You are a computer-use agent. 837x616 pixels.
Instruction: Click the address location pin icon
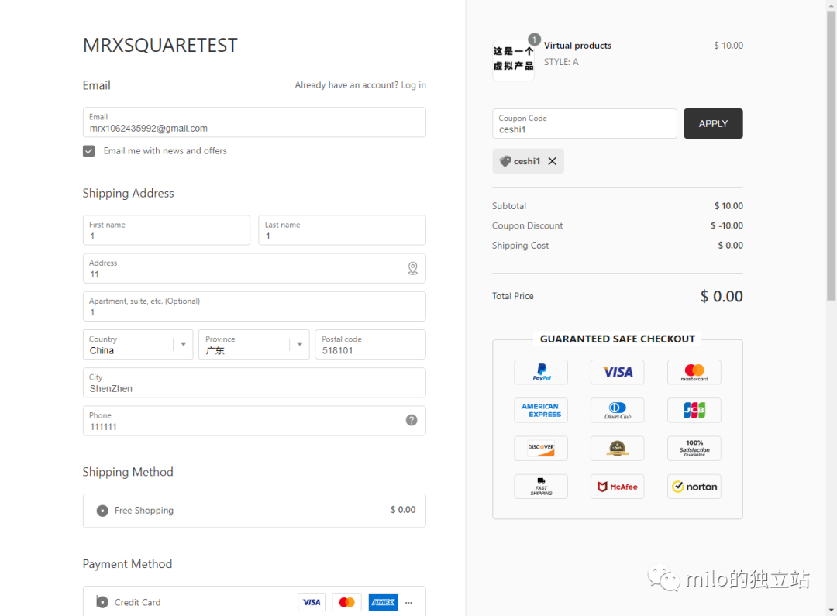[x=412, y=268]
